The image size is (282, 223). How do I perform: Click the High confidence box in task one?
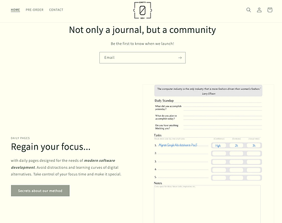coord(219,145)
